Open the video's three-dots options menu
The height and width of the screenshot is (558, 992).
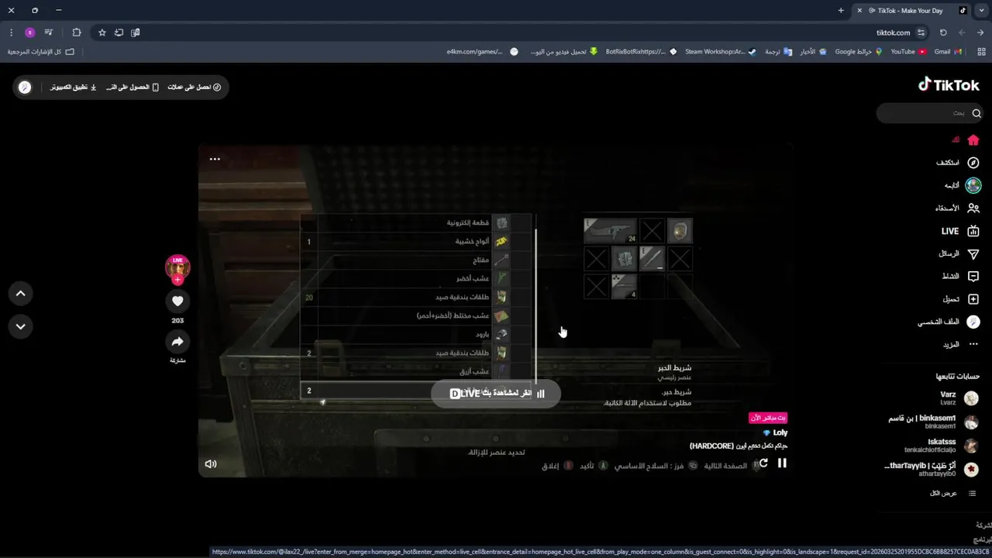(215, 159)
